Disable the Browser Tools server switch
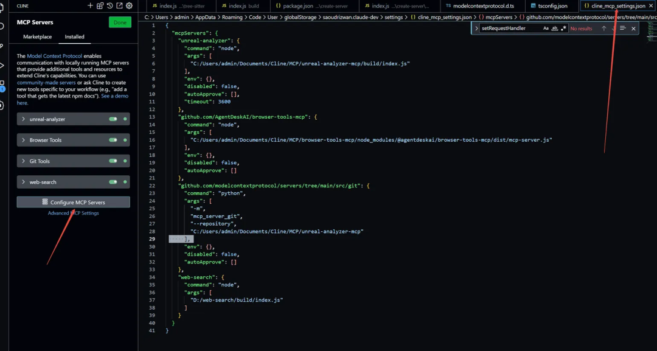 click(x=113, y=140)
